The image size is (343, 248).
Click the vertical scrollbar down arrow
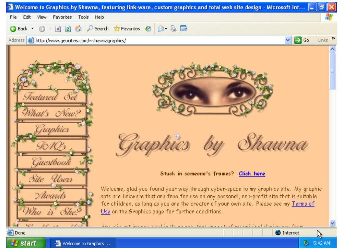pos(332,223)
